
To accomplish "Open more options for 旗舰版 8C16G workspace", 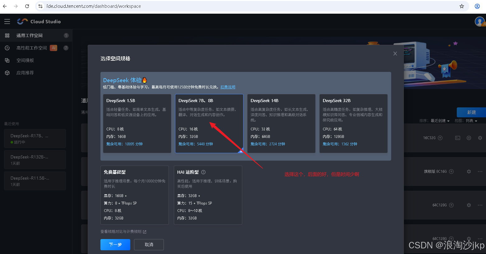I will (480, 172).
